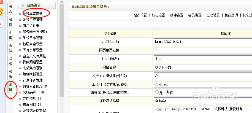This screenshot has width=252, height=113.
Task: Click the sidebar vertical scrollbar
Action: click(61, 51)
